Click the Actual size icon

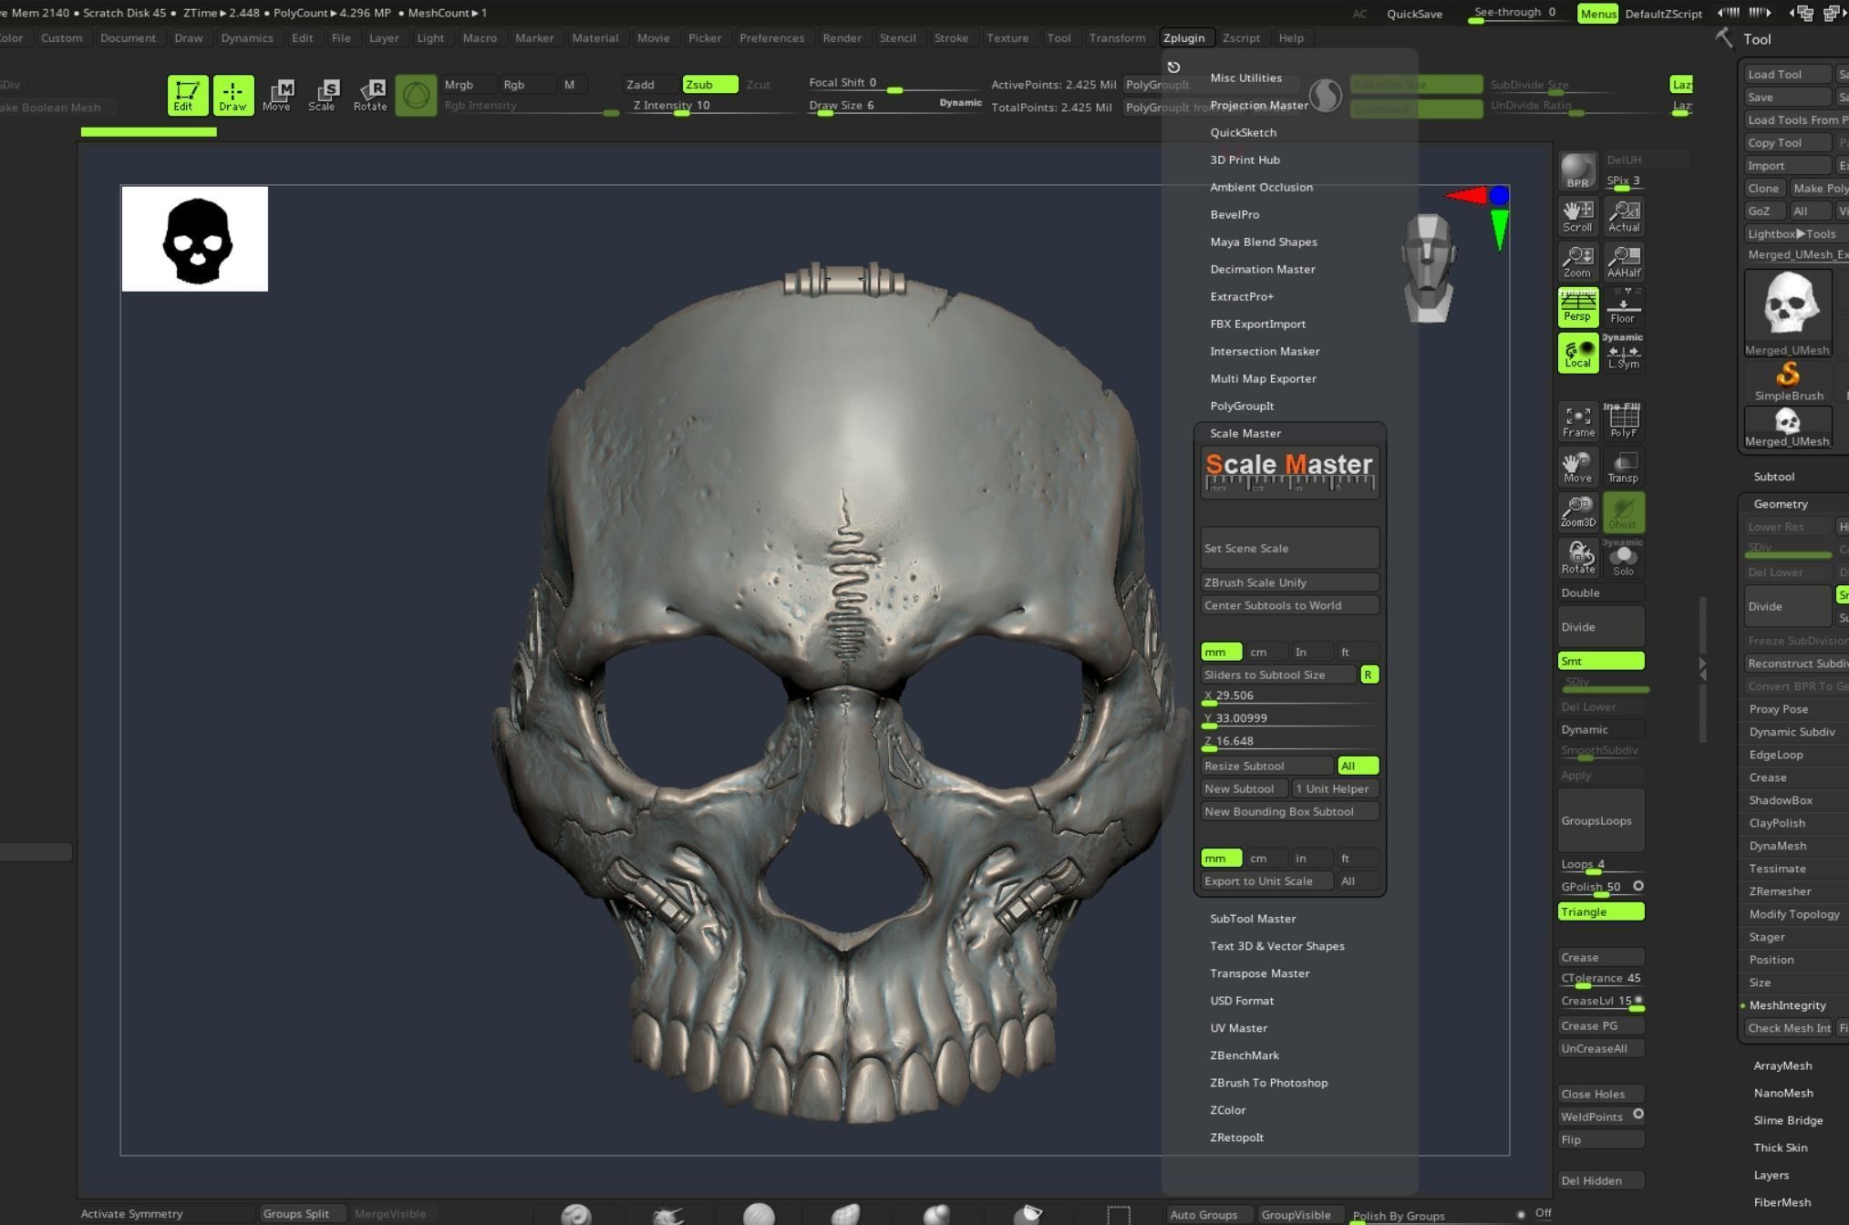(1624, 216)
